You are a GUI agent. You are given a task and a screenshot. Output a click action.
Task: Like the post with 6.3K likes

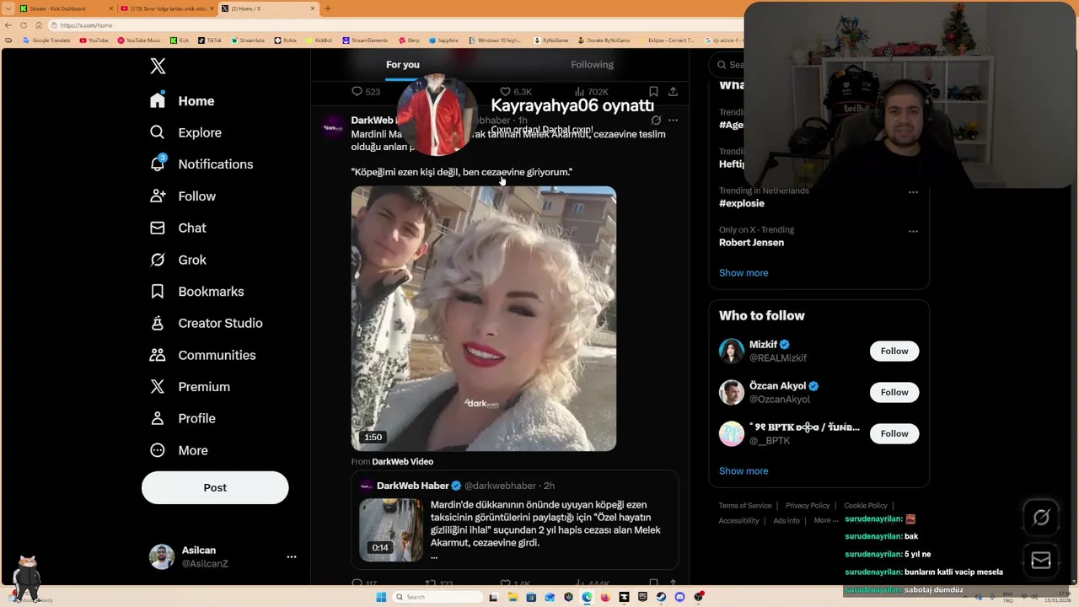(516, 91)
